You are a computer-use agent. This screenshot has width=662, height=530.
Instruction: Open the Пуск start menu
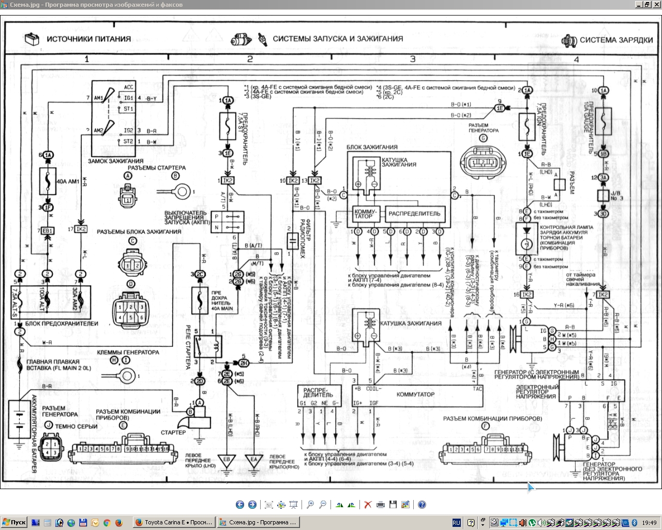pos(14,522)
